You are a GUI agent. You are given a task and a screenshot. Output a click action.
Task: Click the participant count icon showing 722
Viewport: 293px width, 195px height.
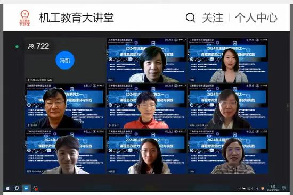click(x=31, y=46)
